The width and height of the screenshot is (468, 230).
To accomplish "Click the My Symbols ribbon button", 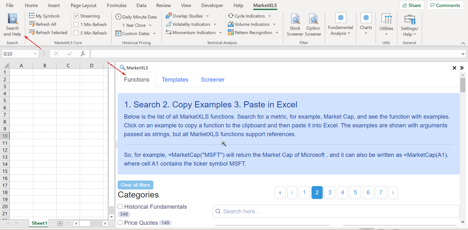I will pos(44,16).
